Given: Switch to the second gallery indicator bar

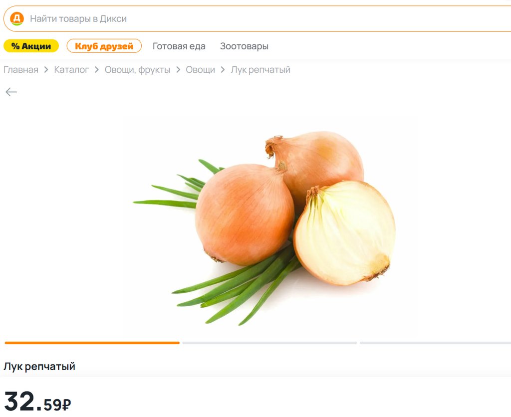Looking at the screenshot, I should point(269,343).
